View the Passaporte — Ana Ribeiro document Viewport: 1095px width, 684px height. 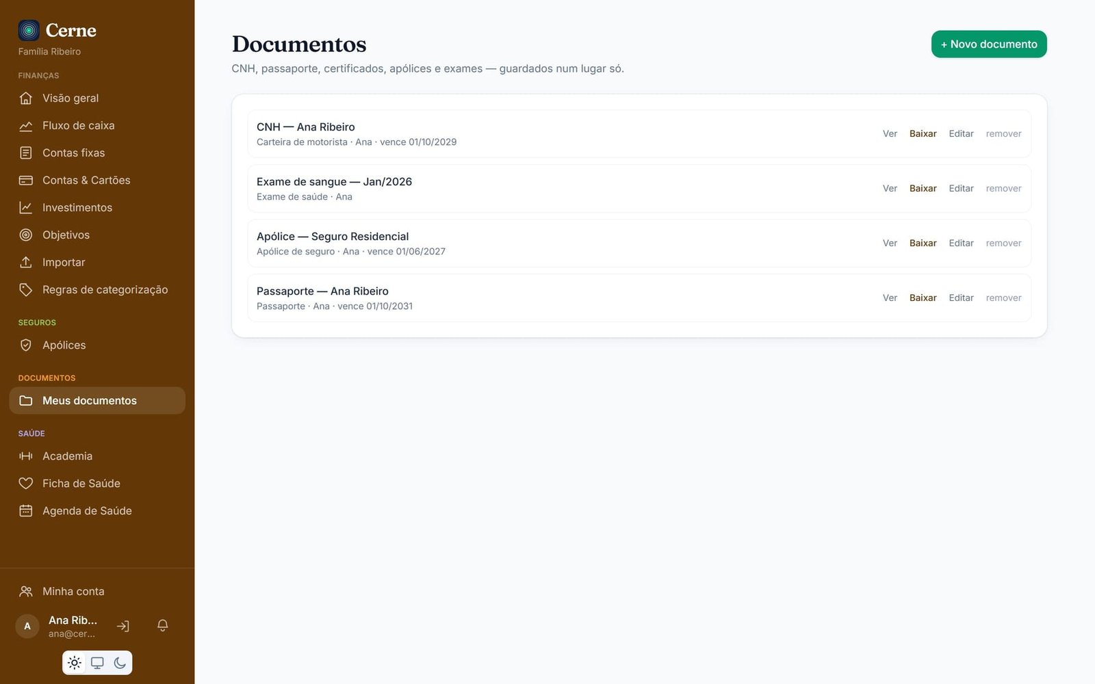(x=890, y=298)
